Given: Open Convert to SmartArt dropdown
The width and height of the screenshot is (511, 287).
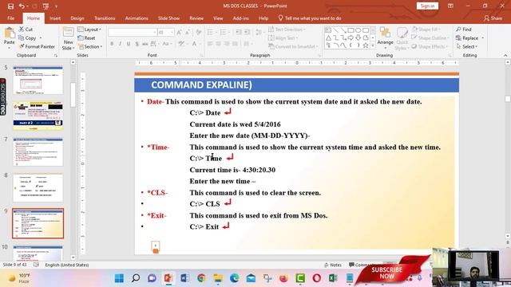Looking at the screenshot, I should [293, 46].
